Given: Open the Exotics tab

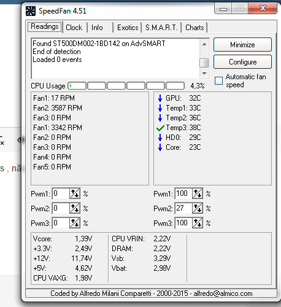Looking at the screenshot, I should tap(128, 28).
